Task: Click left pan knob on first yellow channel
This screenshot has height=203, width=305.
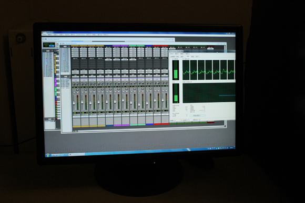Action: (74, 84)
